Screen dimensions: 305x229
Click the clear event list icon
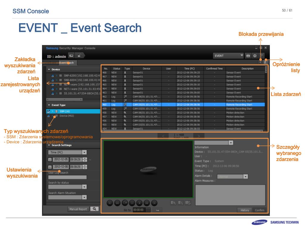coord(266,62)
